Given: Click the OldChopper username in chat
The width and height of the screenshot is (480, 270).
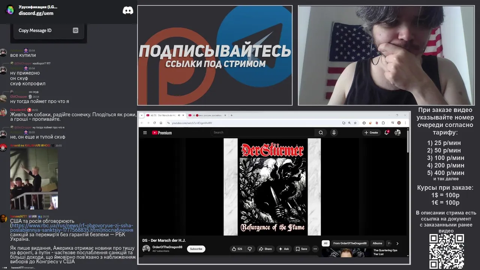Looking at the screenshot, I should (x=18, y=97).
